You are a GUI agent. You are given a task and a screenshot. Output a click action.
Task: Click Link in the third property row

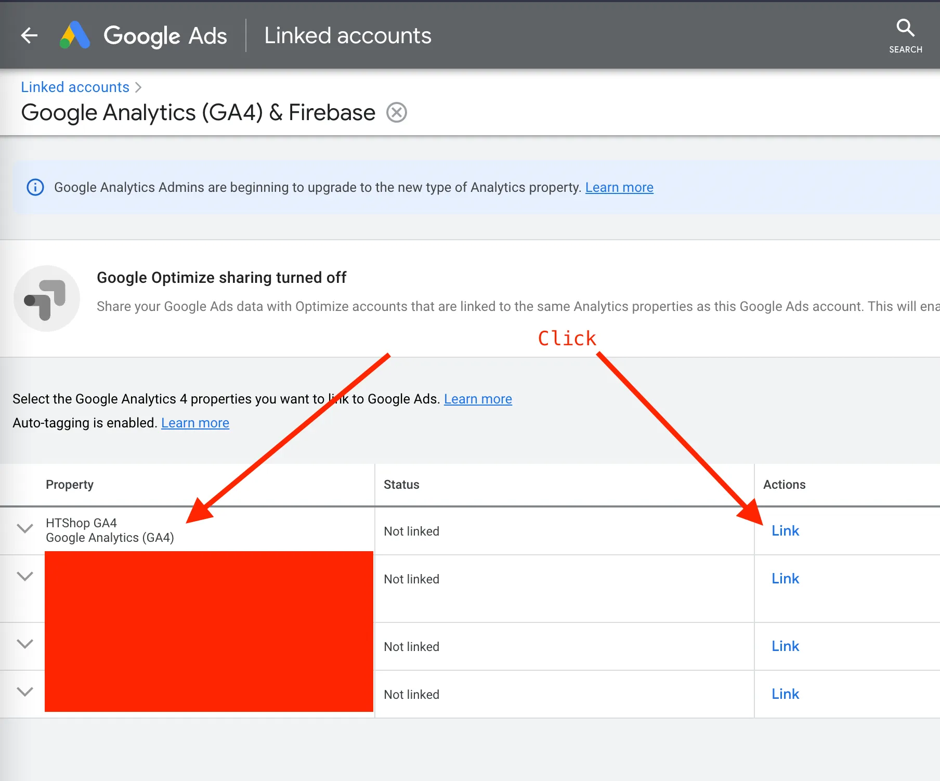(x=785, y=646)
